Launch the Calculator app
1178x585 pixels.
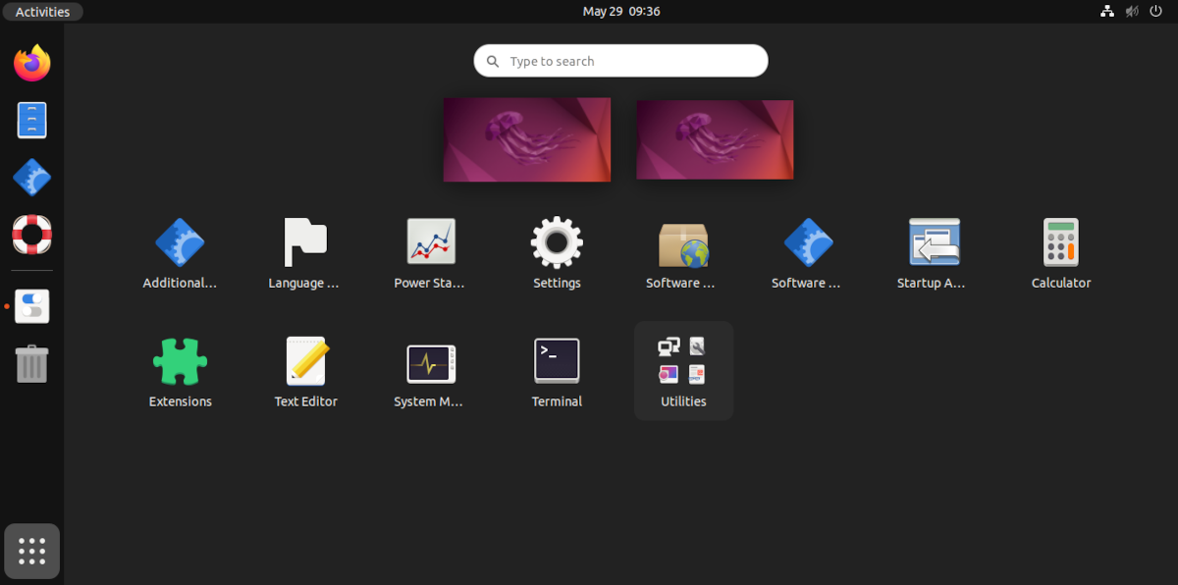pos(1060,240)
